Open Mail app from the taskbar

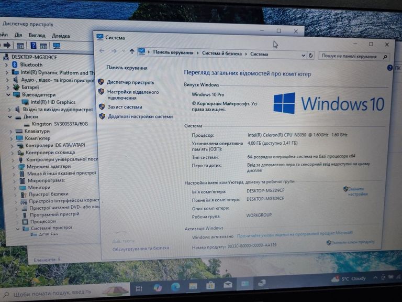coord(228,284)
